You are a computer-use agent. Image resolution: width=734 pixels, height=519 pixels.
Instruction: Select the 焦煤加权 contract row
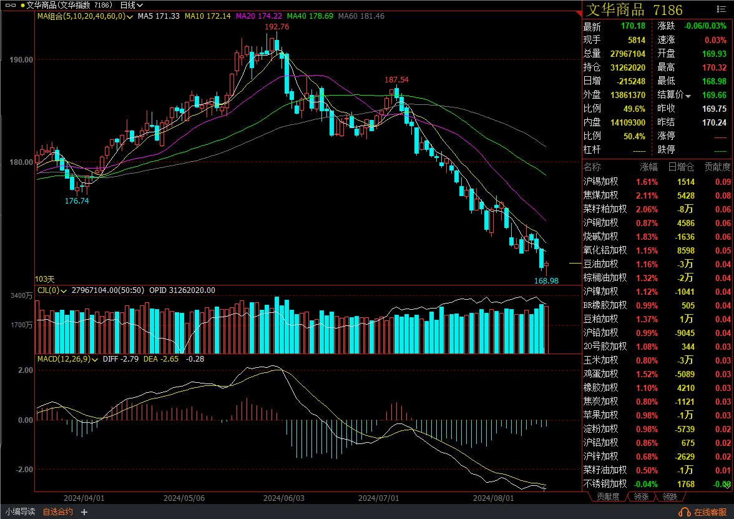pos(600,195)
